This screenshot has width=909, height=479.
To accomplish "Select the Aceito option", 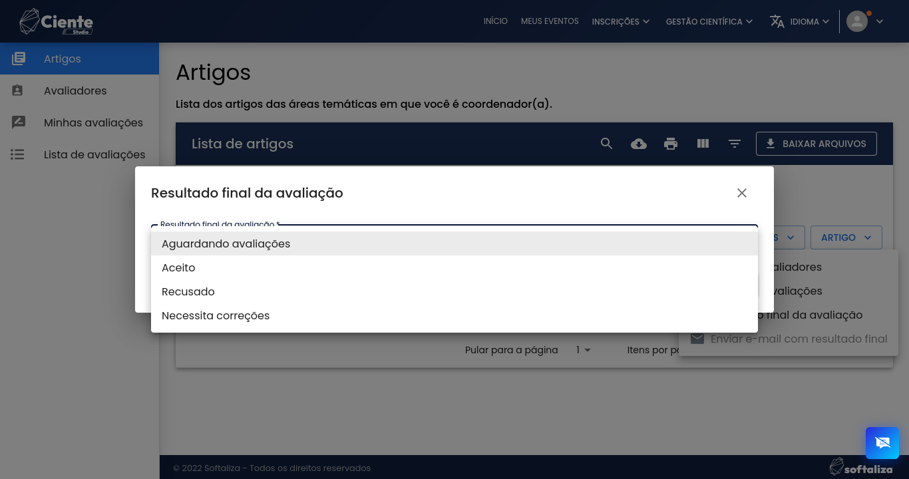I will click(454, 267).
